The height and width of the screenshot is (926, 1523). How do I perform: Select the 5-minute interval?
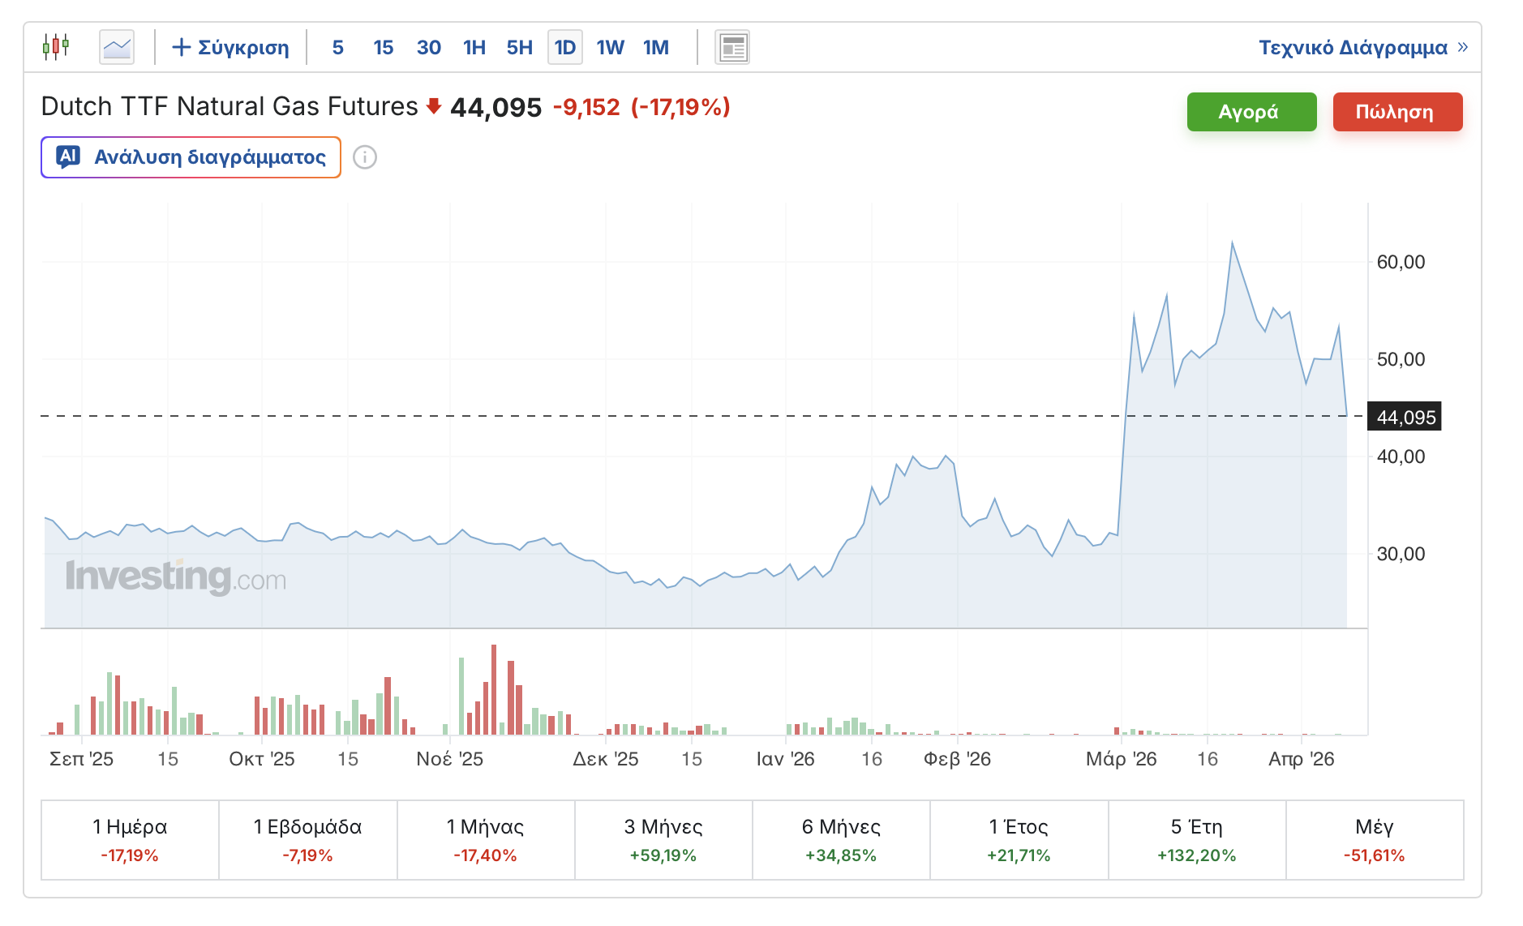[337, 47]
